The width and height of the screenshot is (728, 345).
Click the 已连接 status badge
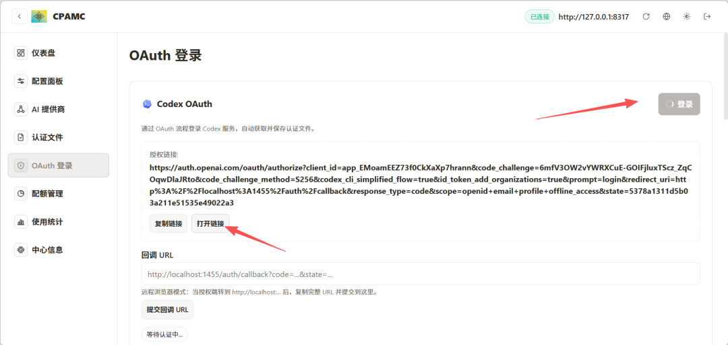coord(539,17)
